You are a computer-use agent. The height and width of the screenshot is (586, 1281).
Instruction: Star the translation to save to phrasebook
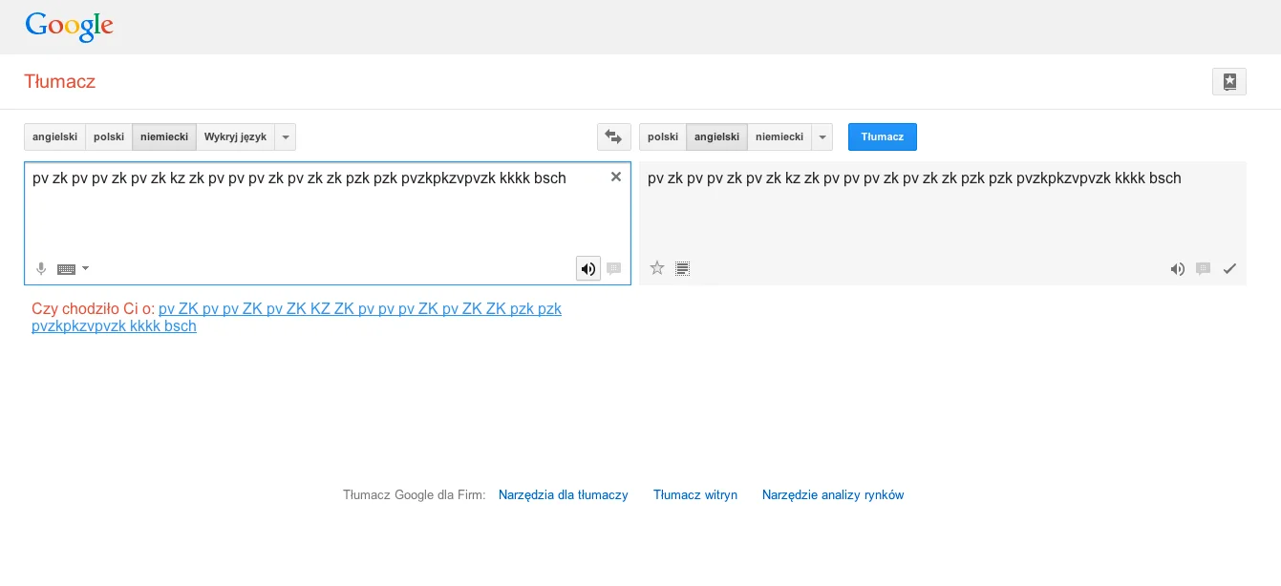(657, 268)
